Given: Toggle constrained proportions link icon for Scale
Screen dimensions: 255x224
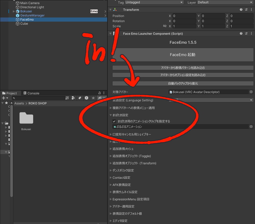Looking at the screenshot, I should click(x=165, y=26).
